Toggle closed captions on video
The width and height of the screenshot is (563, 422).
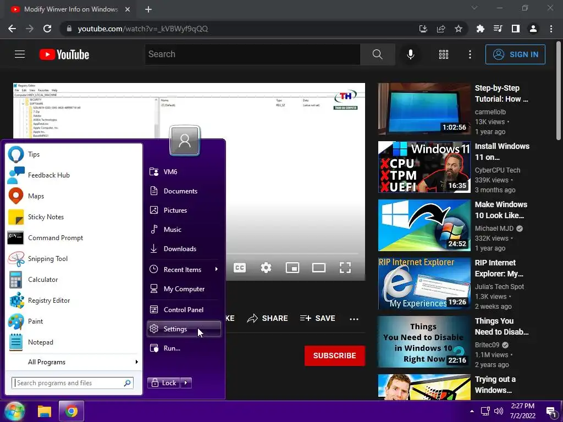[240, 268]
